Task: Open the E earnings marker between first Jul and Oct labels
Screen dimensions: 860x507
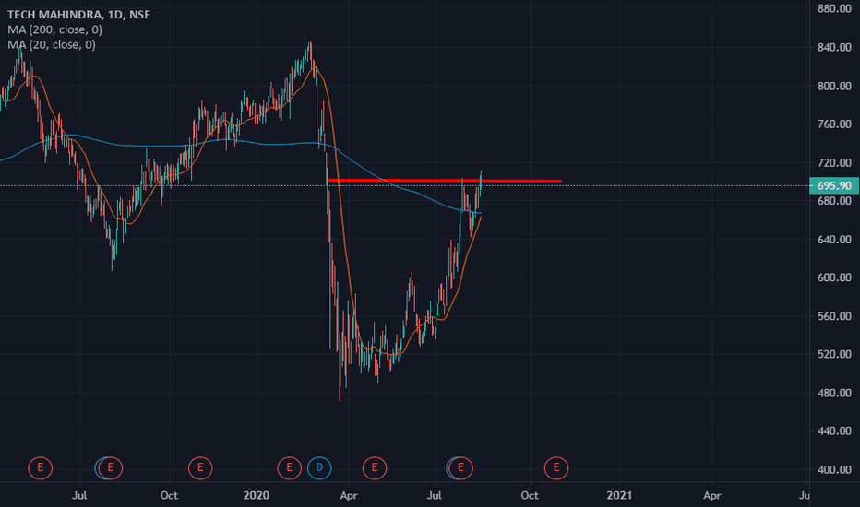Action: pos(110,467)
